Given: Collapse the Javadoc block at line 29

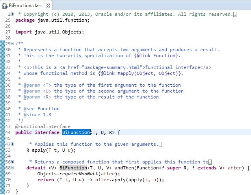Looking at the screenshot, I should [13, 44].
